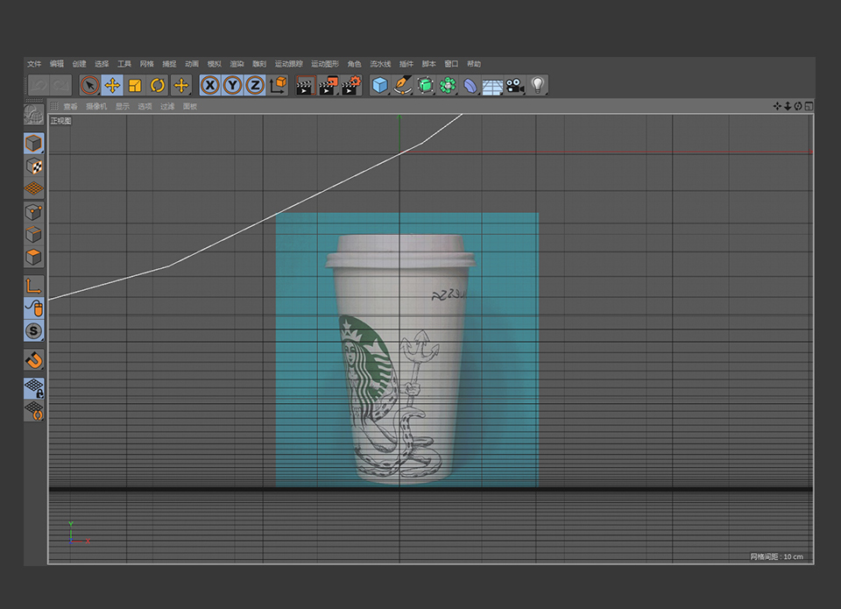This screenshot has height=609, width=841.
Task: Select Workplane mode orange grid icon
Action: [x=34, y=188]
